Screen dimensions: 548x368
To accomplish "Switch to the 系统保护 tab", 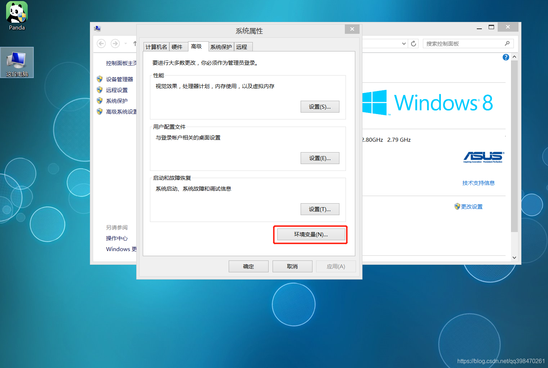I will coord(221,47).
